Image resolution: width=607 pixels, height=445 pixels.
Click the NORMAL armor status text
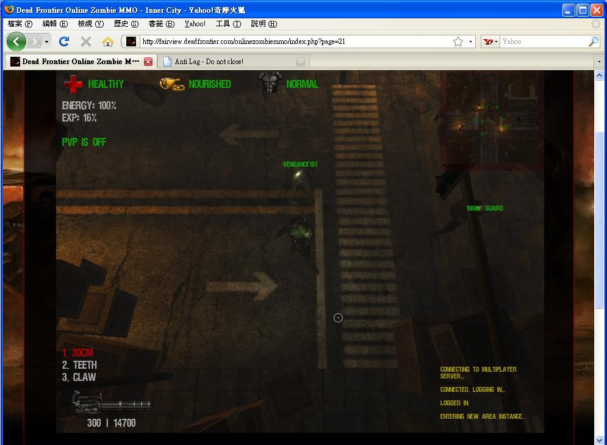[x=302, y=84]
